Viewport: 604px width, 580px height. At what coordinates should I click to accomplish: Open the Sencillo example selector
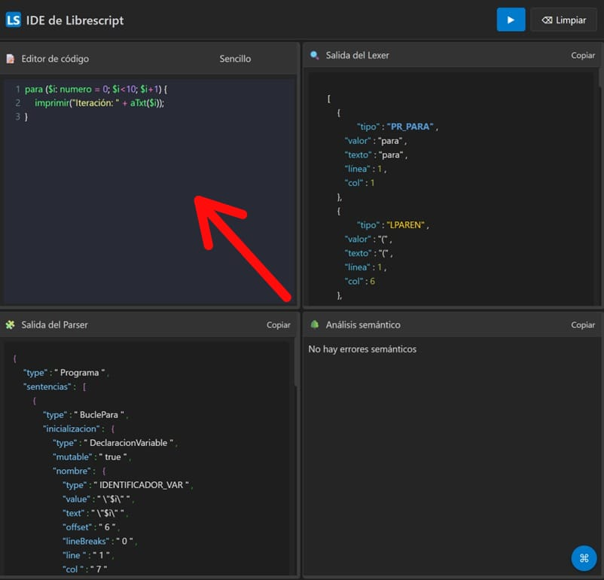[x=235, y=59]
